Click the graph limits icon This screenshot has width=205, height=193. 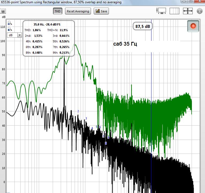pos(161,11)
